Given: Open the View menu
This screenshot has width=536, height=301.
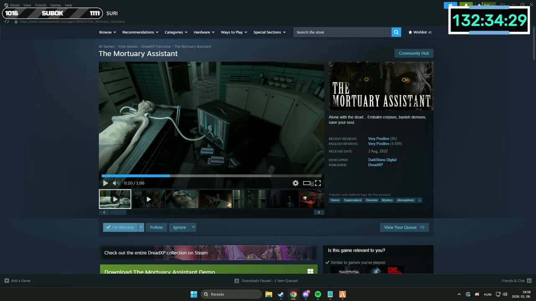Looking at the screenshot, I should [x=27, y=5].
